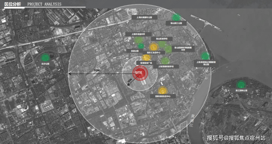
Task: Click the green marker above 宝山滨江公园 label
Action: point(176,17)
